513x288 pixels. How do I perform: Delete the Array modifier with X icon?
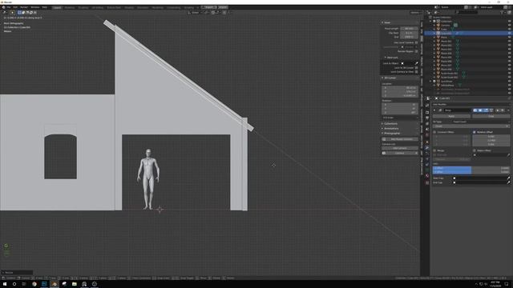508,110
